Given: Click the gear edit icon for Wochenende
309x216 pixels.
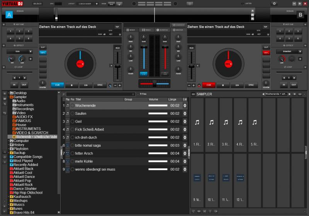Looking at the screenshot, I should (185, 105).
